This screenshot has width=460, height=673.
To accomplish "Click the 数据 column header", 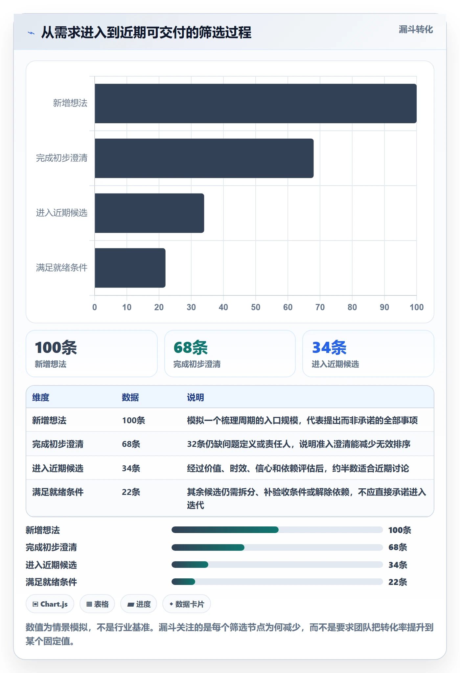I will click(x=130, y=397).
